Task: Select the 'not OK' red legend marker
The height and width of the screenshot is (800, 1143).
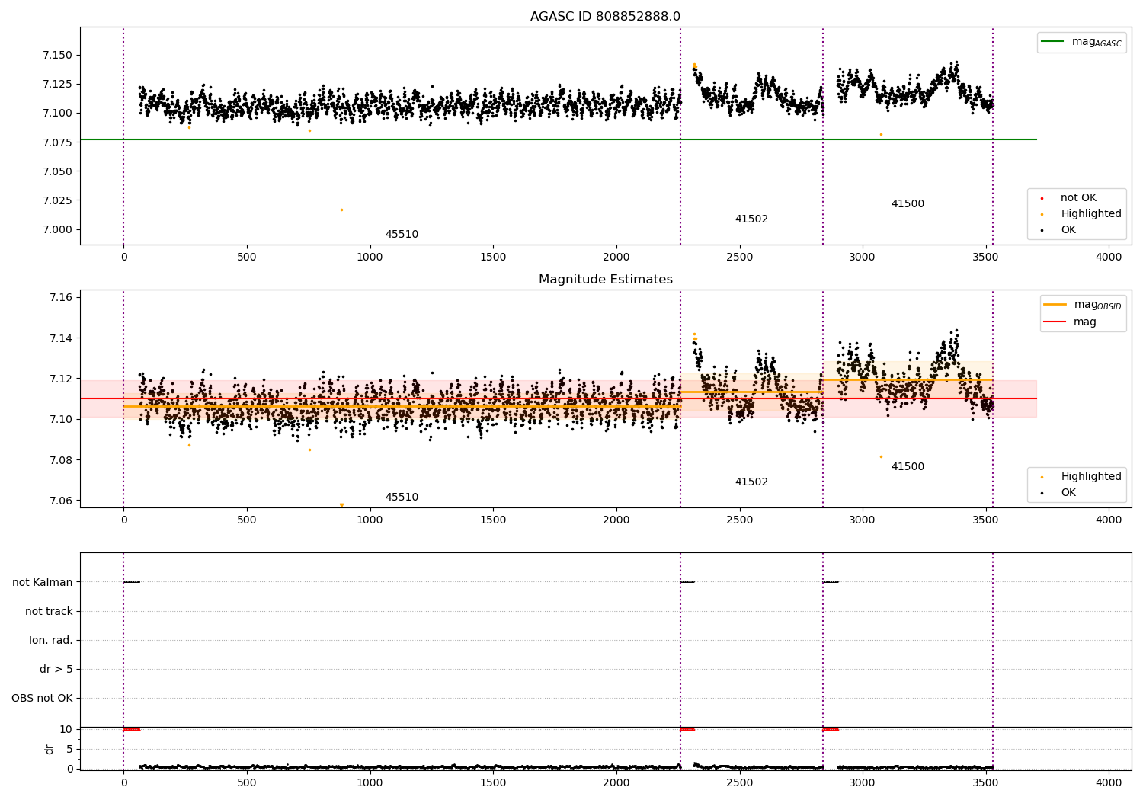Action: coord(1042,198)
